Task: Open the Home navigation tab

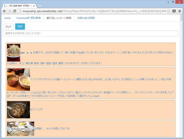Action: click(x=7, y=18)
